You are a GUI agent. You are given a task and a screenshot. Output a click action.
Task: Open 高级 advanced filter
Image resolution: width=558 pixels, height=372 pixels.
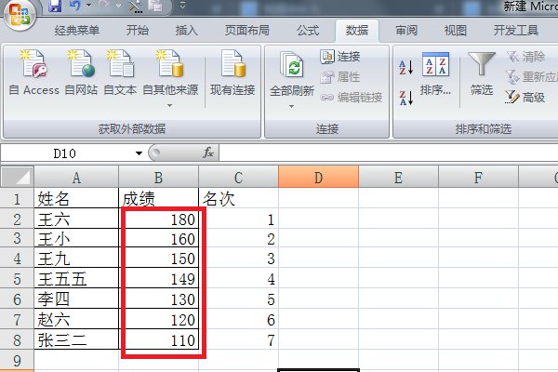click(525, 97)
